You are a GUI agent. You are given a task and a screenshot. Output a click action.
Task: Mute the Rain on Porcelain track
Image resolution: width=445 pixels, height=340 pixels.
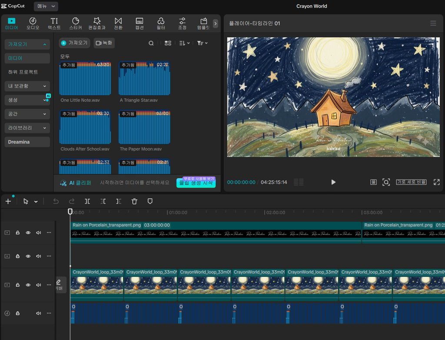tap(39, 233)
